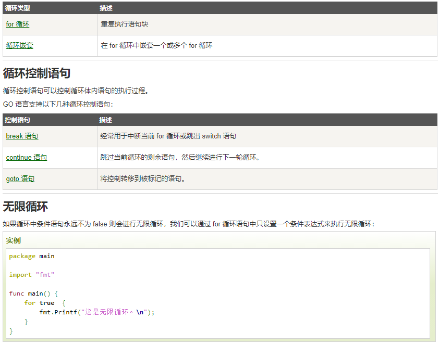This screenshot has width=439, height=345.
Task: Click the closing brace of main function
Action: click(10, 330)
